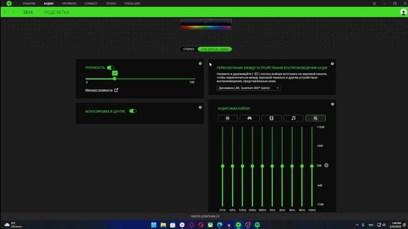
Task: Click the +12dB equalizer scale label
Action: point(320,127)
